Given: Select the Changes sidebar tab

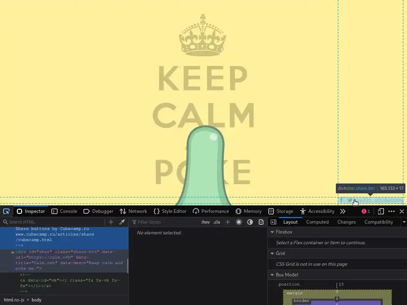Looking at the screenshot, I should click(x=347, y=222).
